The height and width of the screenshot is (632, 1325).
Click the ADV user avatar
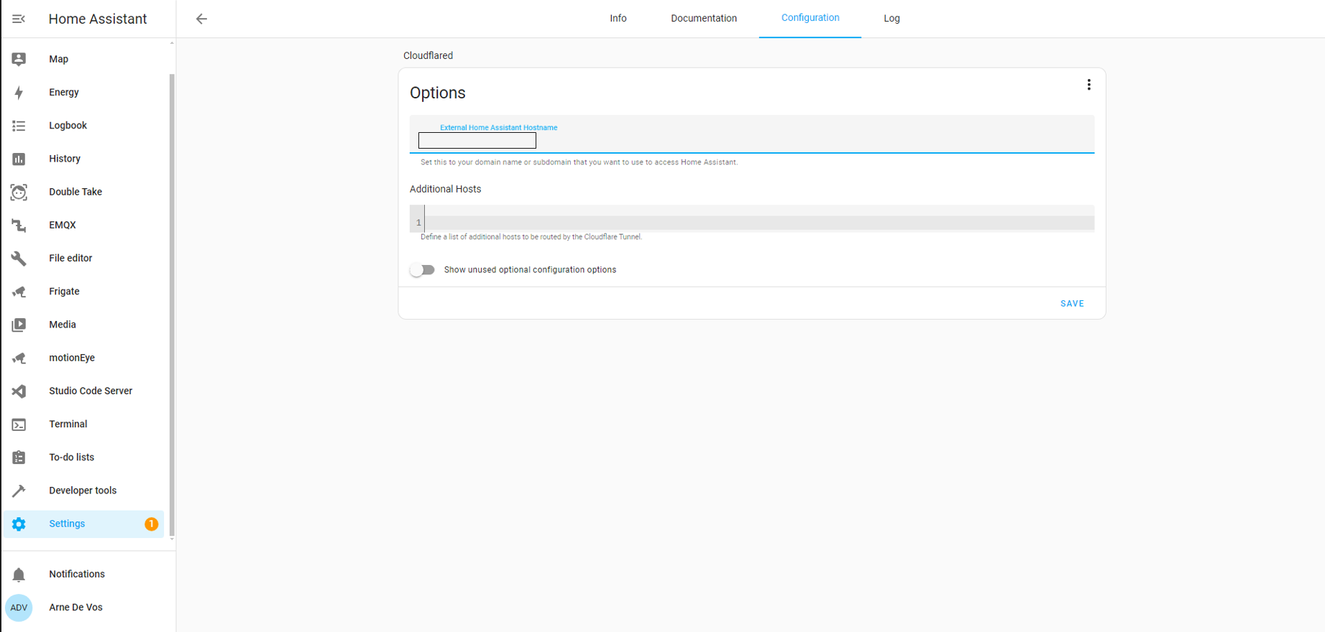pyautogui.click(x=19, y=608)
